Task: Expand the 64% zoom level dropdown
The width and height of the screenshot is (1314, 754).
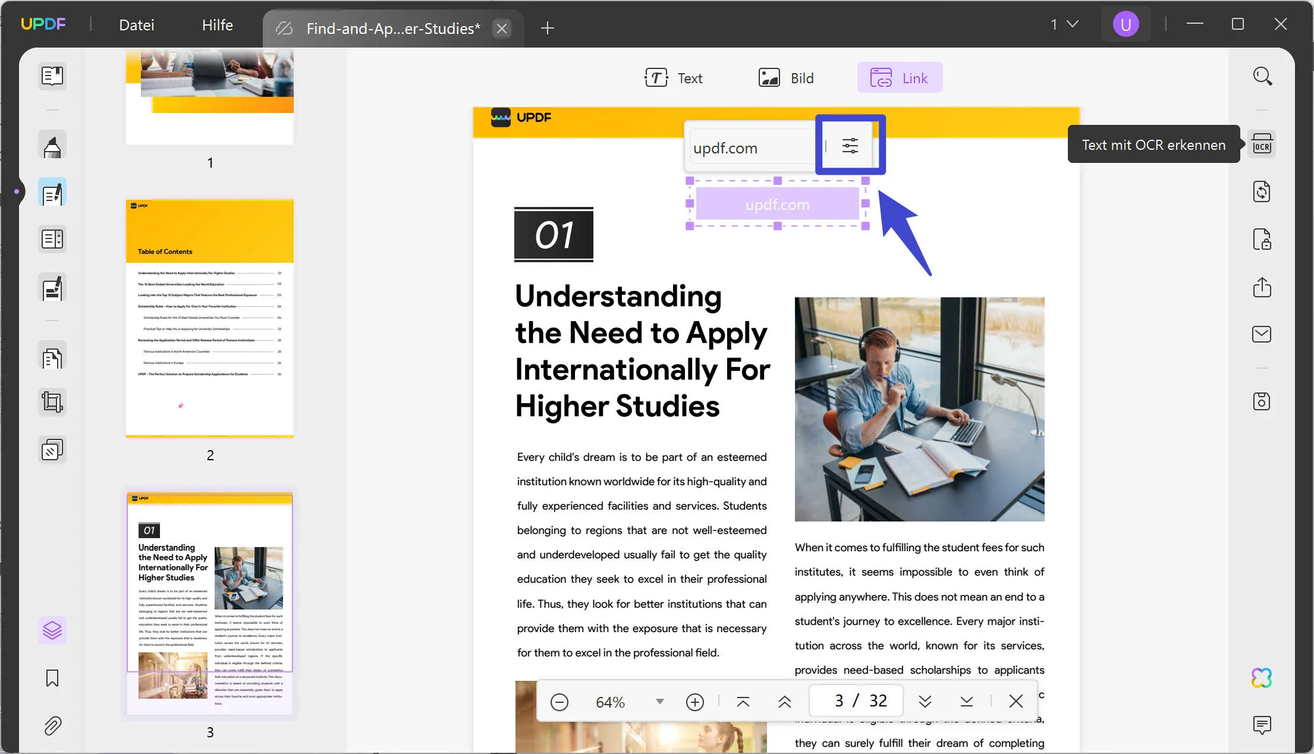Action: 659,702
